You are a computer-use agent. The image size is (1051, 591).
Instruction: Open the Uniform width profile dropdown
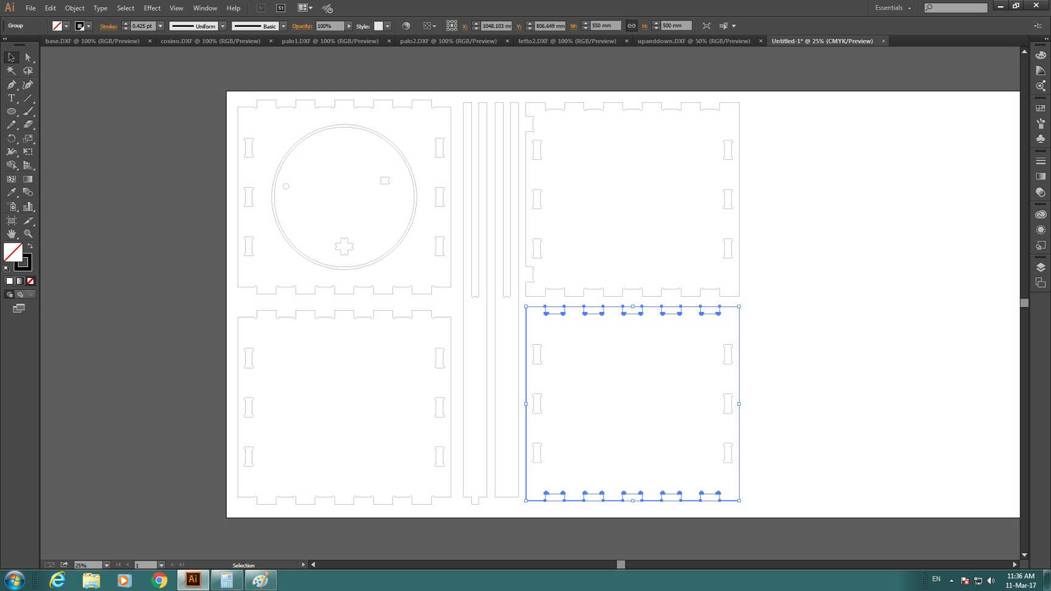coord(223,26)
